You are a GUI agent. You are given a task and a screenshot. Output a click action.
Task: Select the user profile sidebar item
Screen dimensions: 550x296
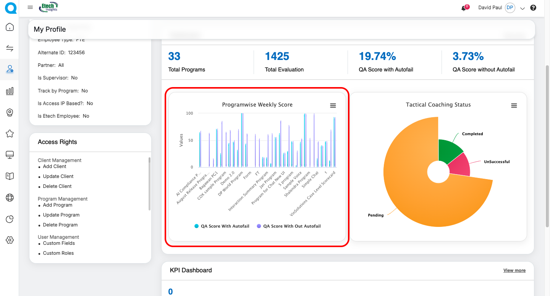point(10,70)
